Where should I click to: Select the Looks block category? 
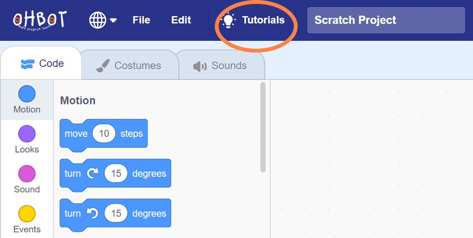pos(27,139)
